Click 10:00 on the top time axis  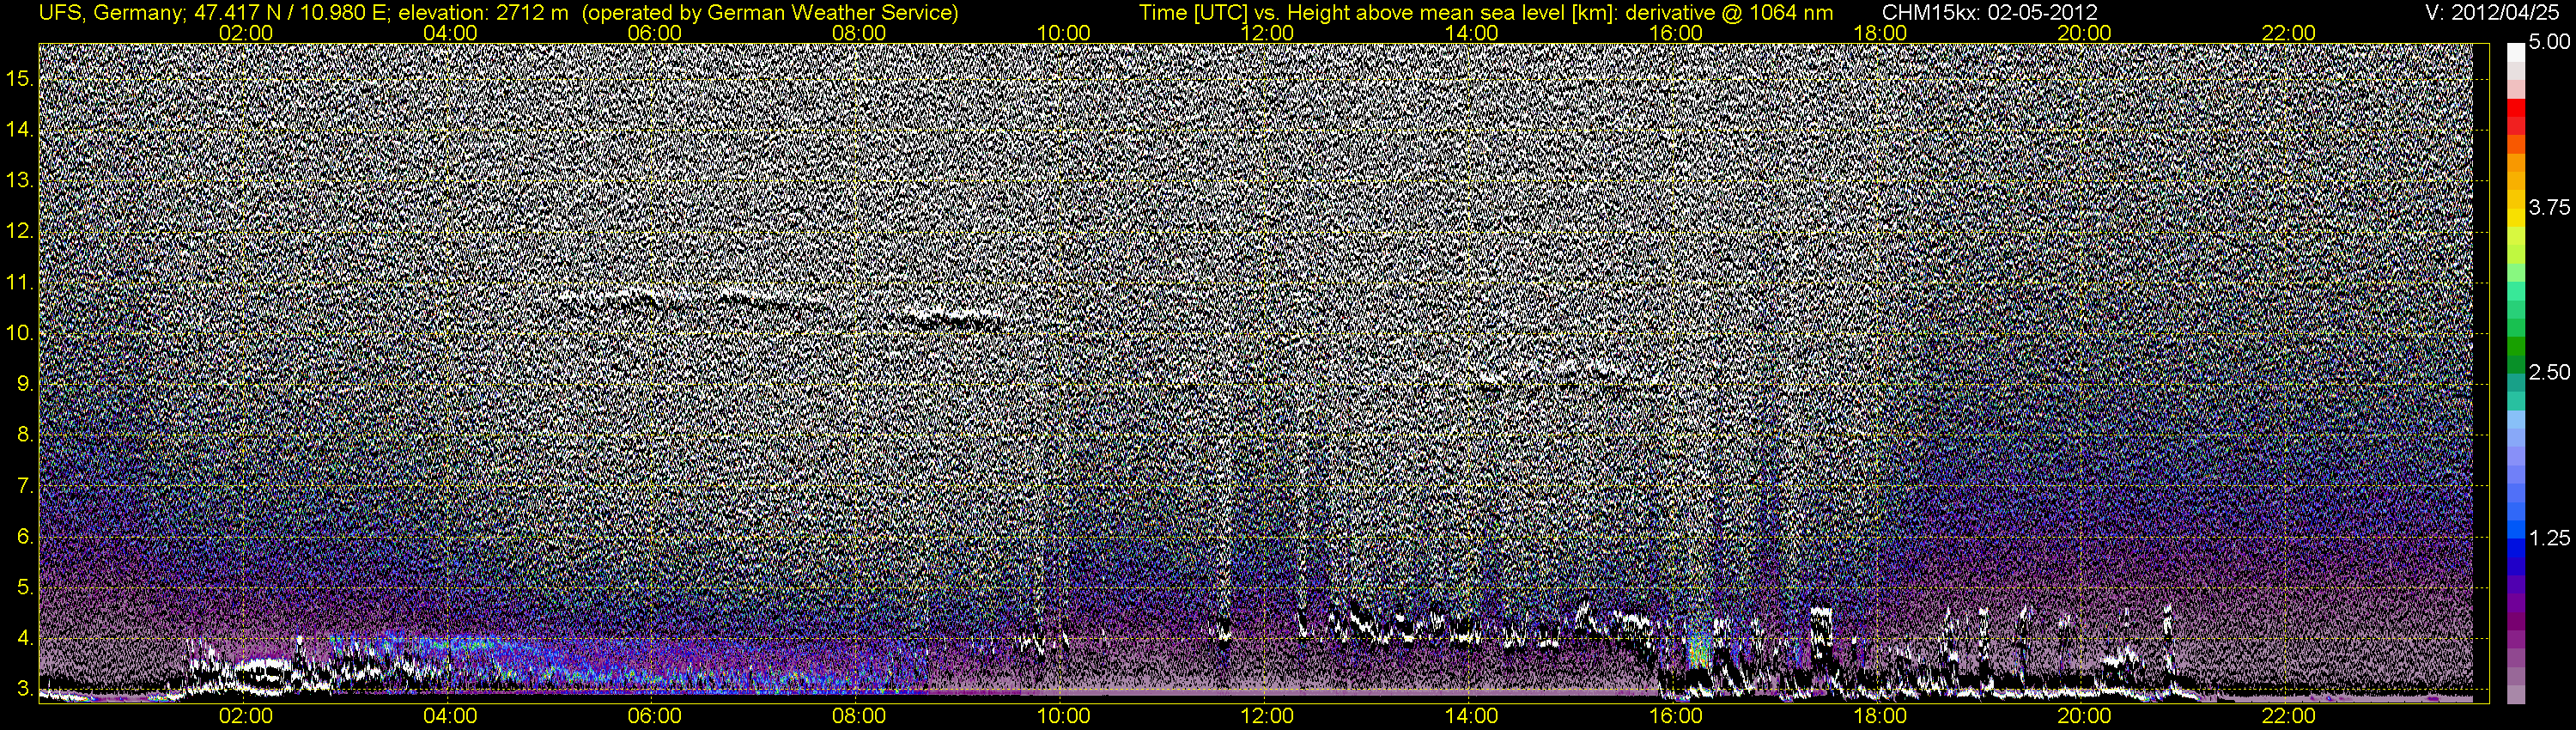[1063, 33]
